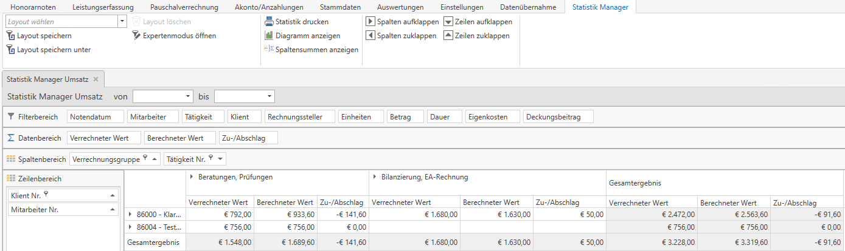Open the 'von' date dropdown
The height and width of the screenshot is (251, 845).
point(187,96)
